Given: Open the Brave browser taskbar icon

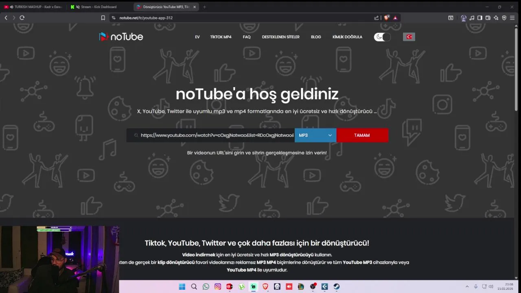Looking at the screenshot, I should [x=265, y=286].
